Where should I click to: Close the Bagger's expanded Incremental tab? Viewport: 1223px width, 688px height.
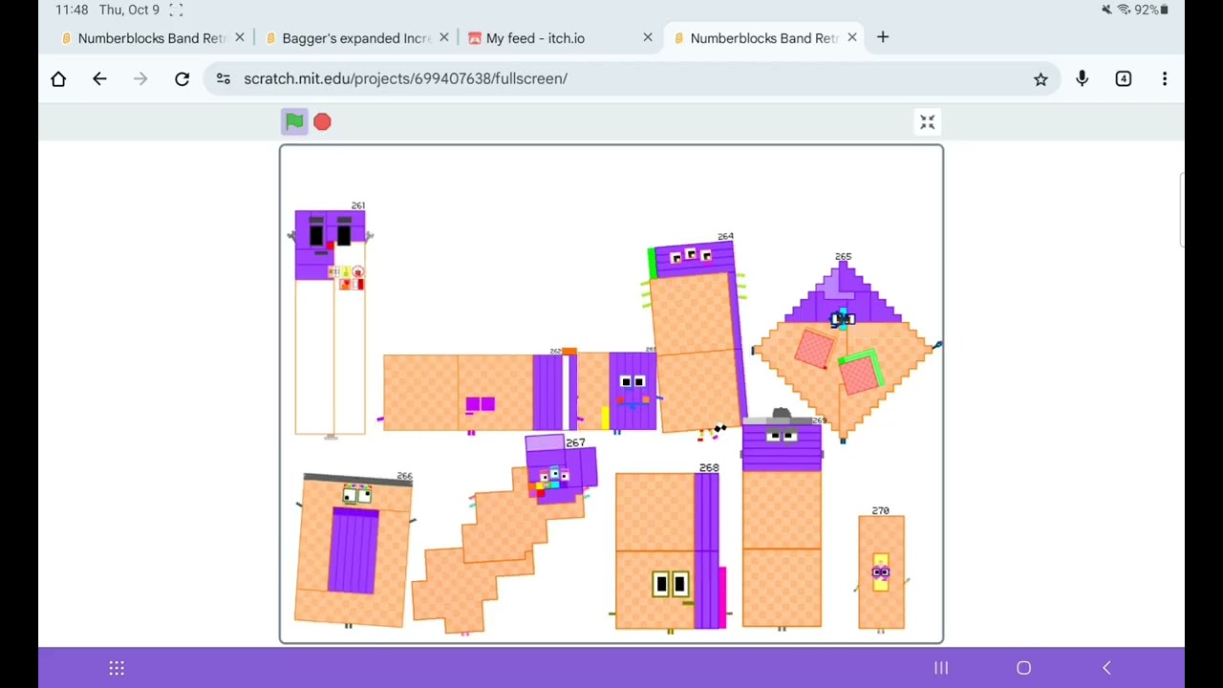444,37
